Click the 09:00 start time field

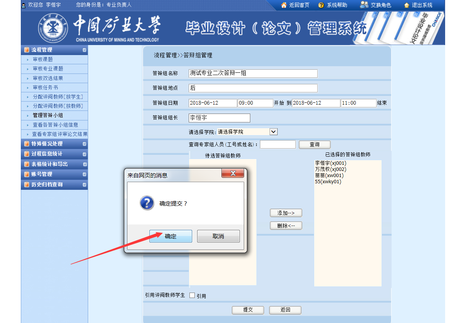(255, 103)
